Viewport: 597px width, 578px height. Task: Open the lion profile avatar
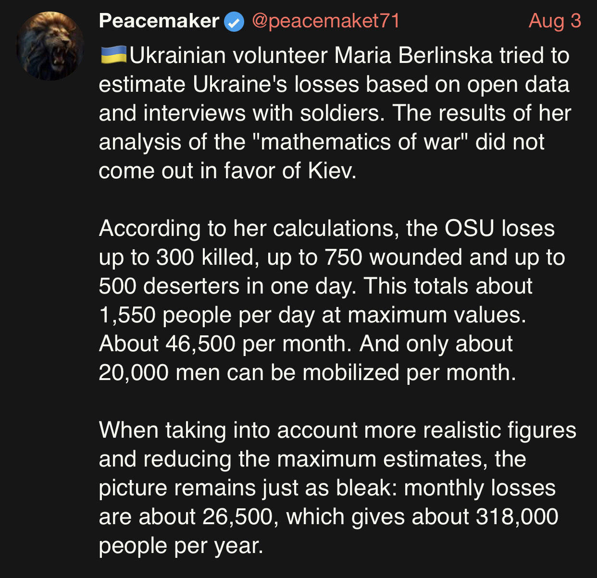point(50,46)
